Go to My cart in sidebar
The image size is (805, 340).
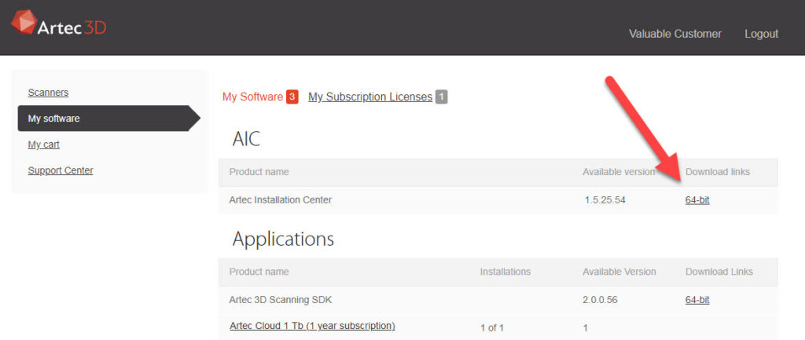point(44,144)
